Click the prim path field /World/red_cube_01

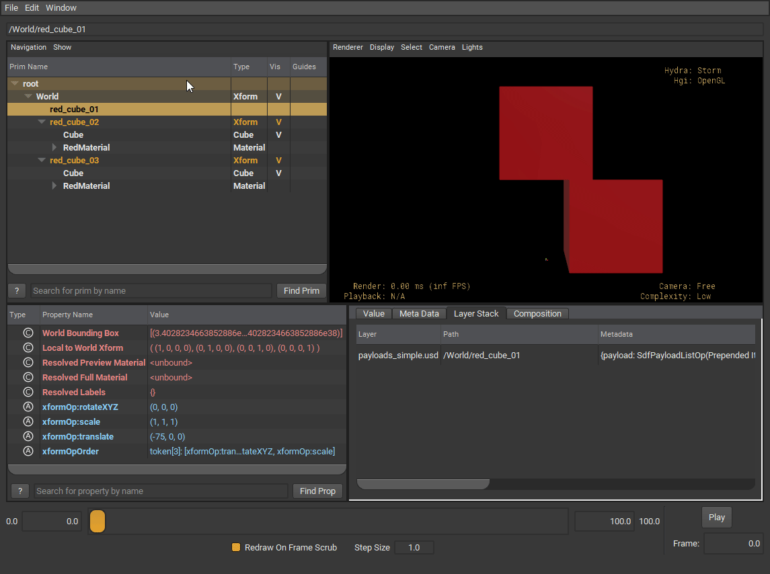click(385, 30)
